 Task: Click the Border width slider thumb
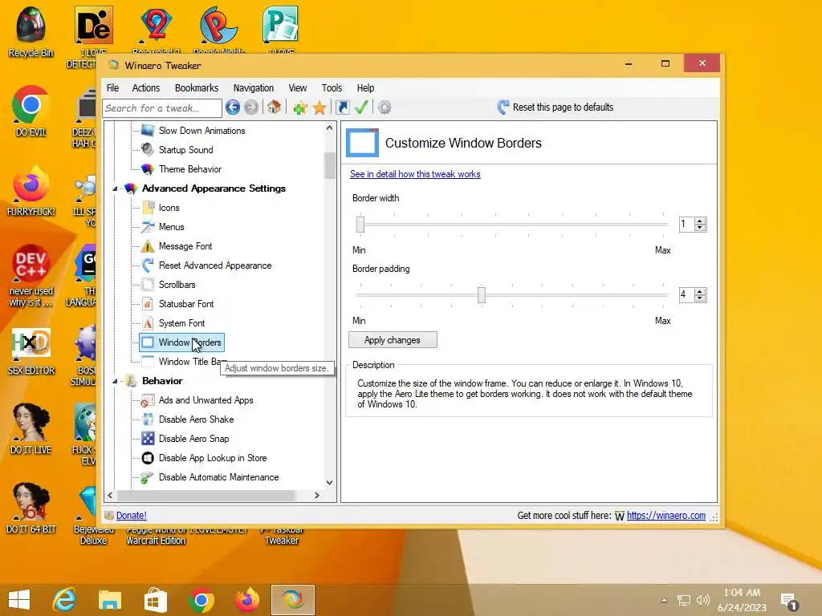tap(360, 225)
